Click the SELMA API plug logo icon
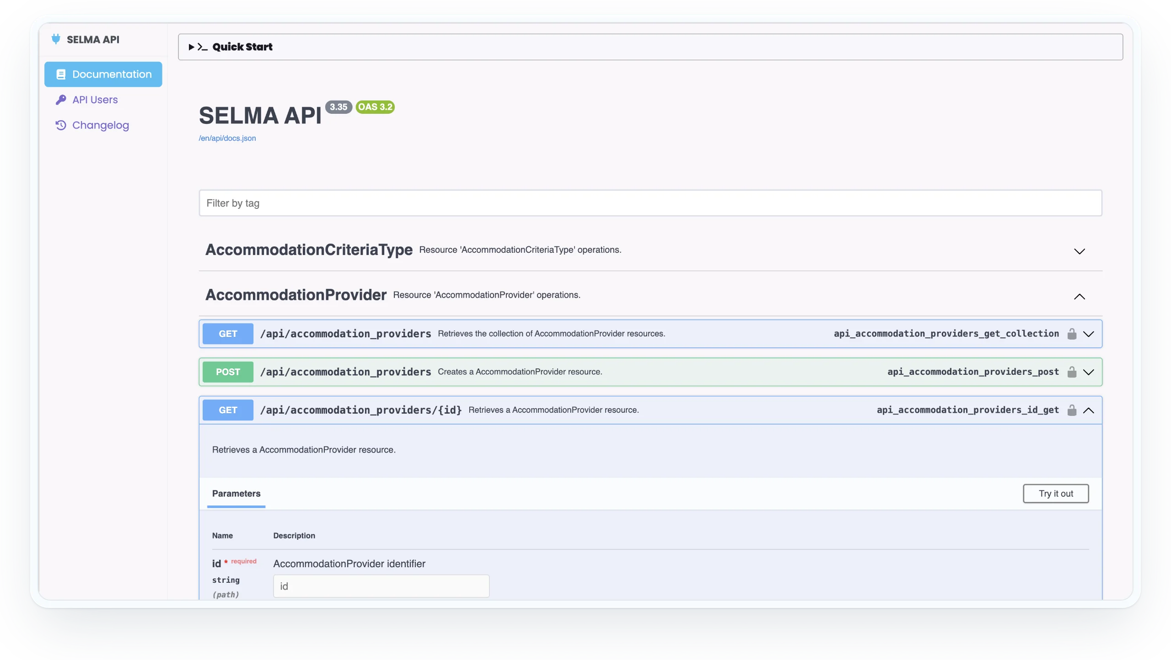 click(56, 39)
